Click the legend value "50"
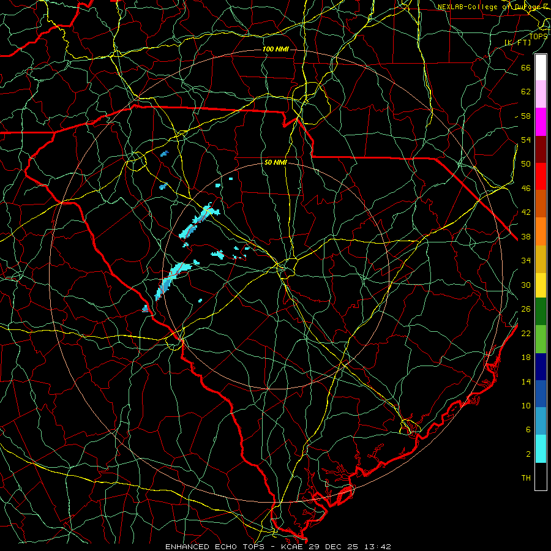Screen dimensions: 551x551 tap(526, 164)
